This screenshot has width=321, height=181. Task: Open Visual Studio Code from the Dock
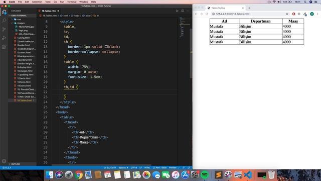248,175
